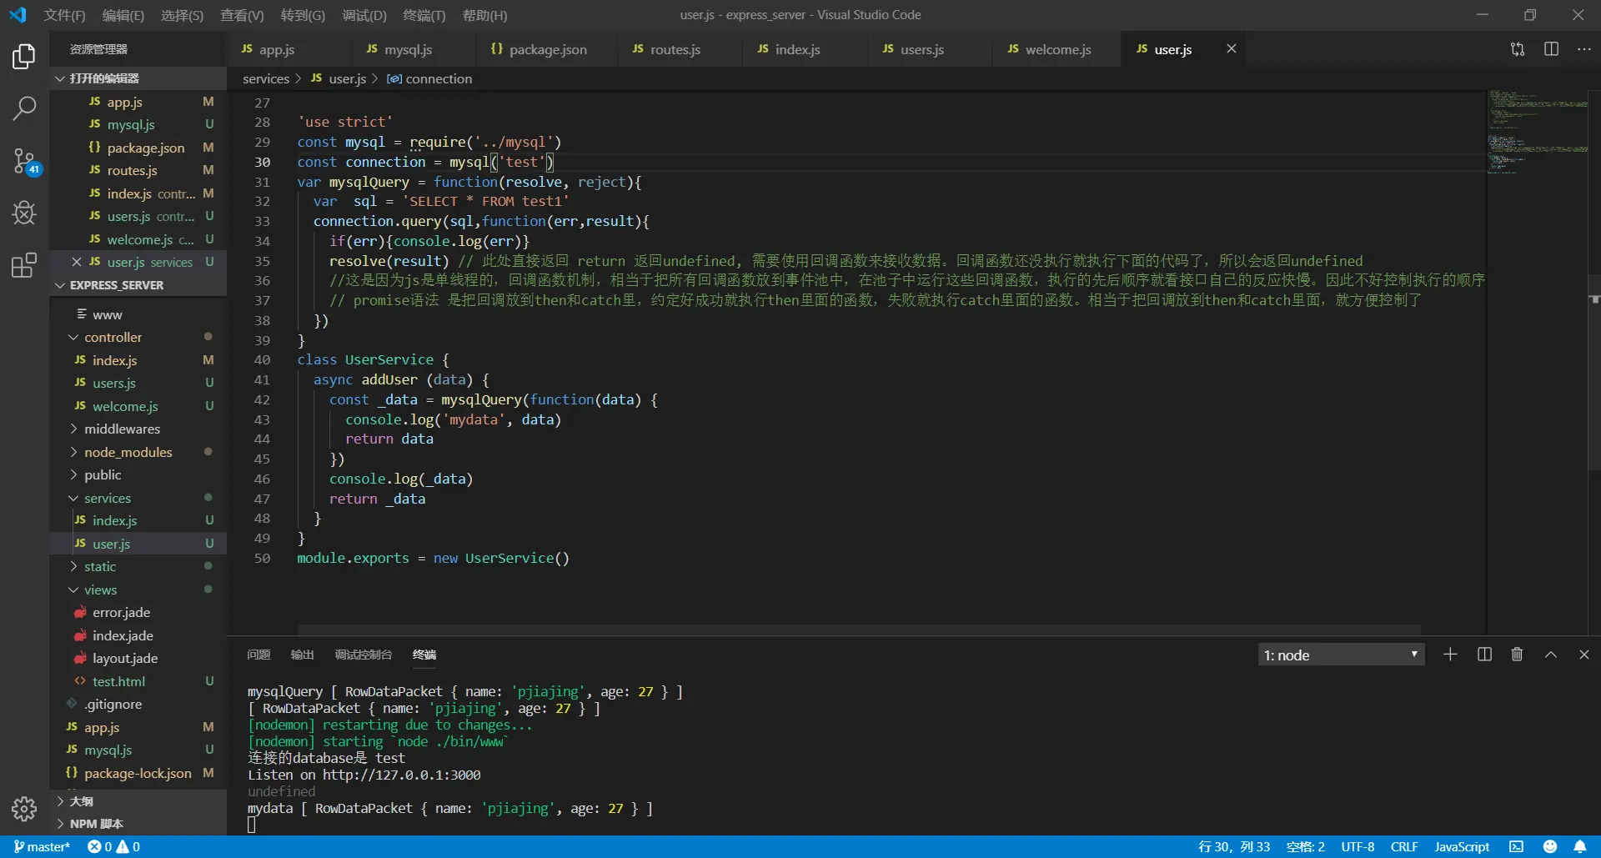Kill terminal with the trash icon
The width and height of the screenshot is (1601, 858).
[1517, 655]
